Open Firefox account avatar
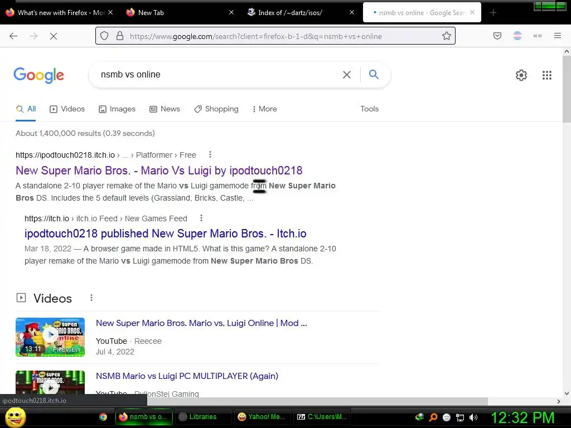Screen dimensions: 571x428 (517, 36)
